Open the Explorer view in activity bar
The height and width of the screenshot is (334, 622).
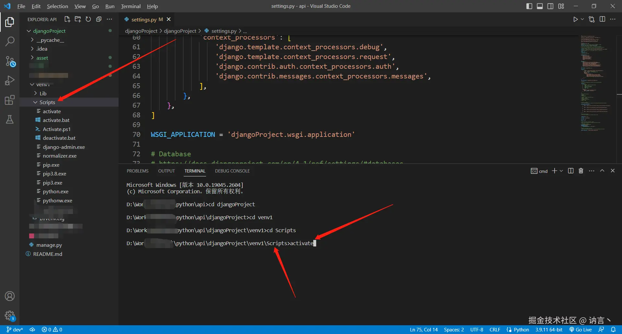point(10,22)
